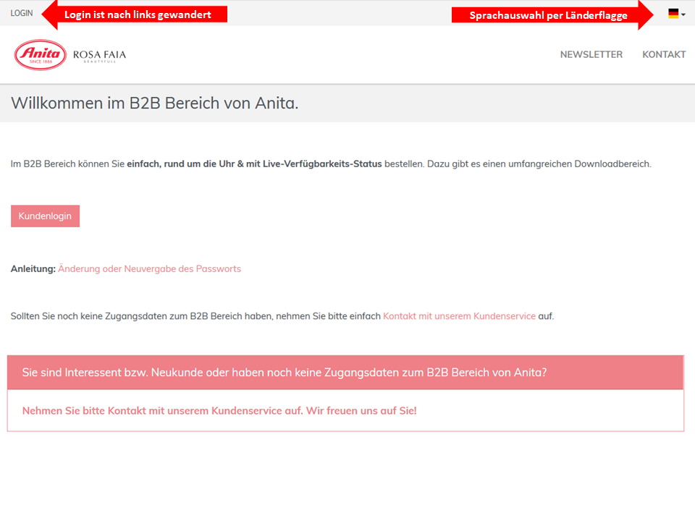This screenshot has height=521, width=695.
Task: Click the Anita oval logo
Action: click(41, 55)
